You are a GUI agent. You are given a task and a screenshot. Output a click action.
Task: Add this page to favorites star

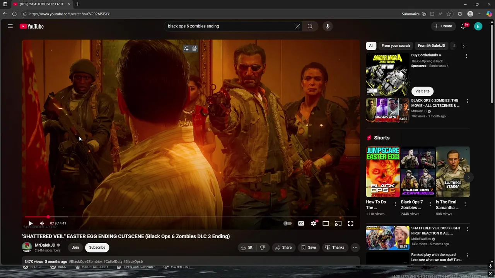click(x=449, y=14)
